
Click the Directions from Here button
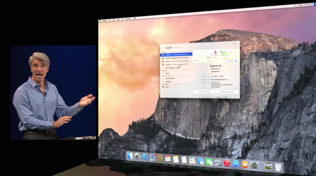click(227, 92)
